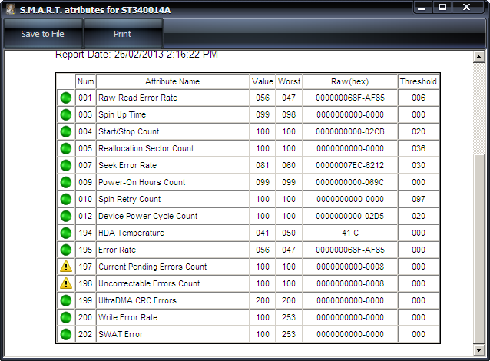Viewport: 490px width, 361px height.
Task: Click the scrollbar down arrow
Action: (478, 349)
